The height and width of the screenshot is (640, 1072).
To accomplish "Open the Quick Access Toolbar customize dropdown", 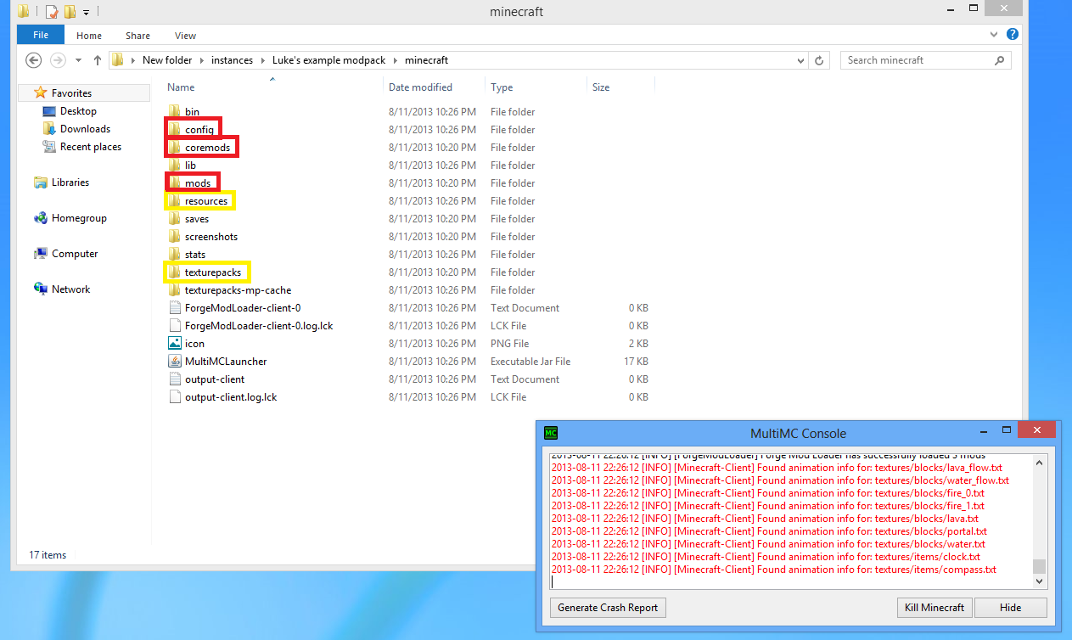I will click(x=87, y=13).
